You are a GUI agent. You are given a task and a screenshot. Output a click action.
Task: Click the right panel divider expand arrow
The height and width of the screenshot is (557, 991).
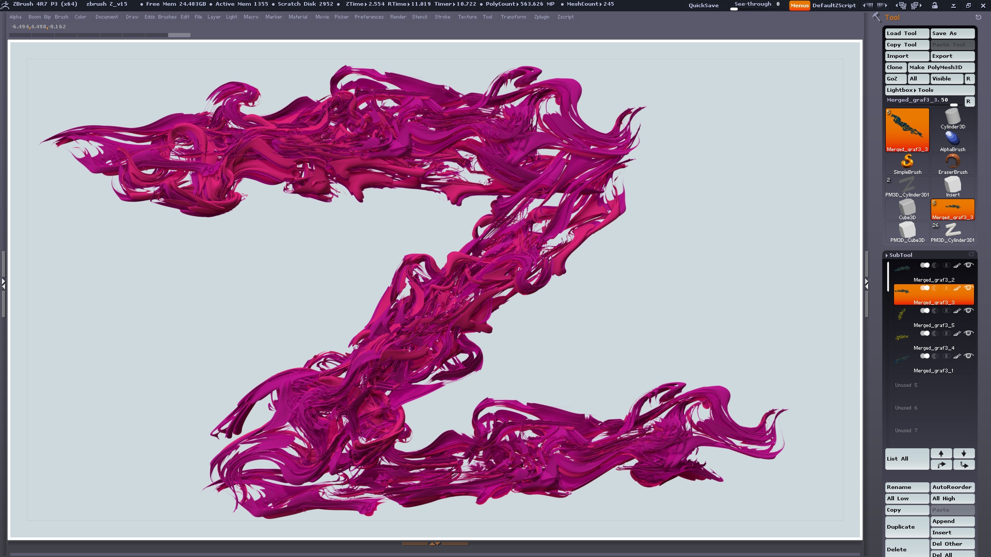coord(867,283)
